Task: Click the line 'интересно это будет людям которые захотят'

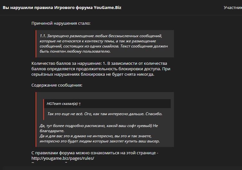Action: pyautogui.click(x=99, y=141)
